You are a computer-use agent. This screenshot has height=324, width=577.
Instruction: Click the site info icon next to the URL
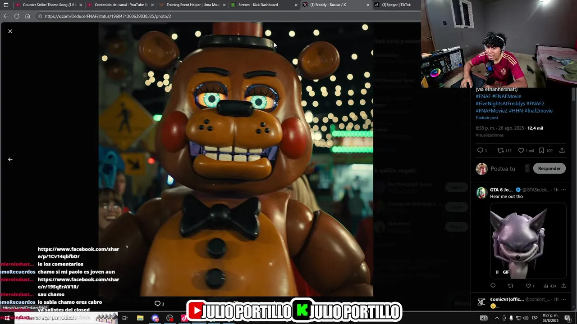point(40,16)
